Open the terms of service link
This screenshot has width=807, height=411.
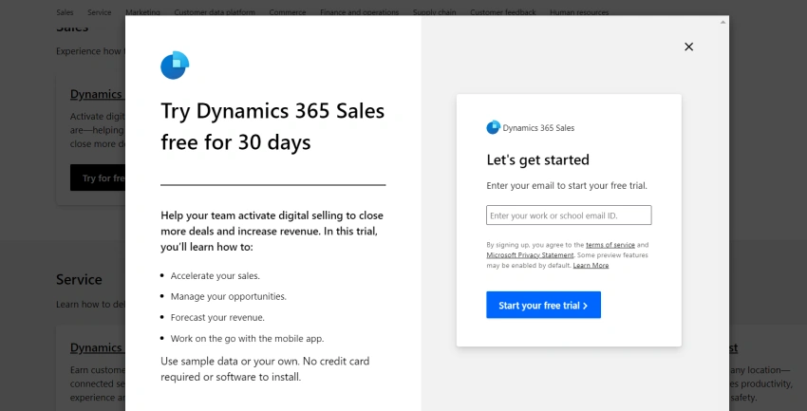(x=610, y=245)
